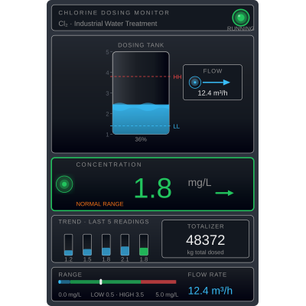Select the trend bar labeled 1.2
This screenshot has height=306, width=306.
click(68, 245)
